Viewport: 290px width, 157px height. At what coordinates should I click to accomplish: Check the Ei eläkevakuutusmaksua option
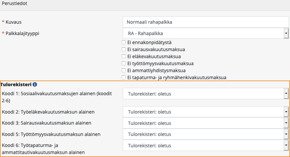124,56
